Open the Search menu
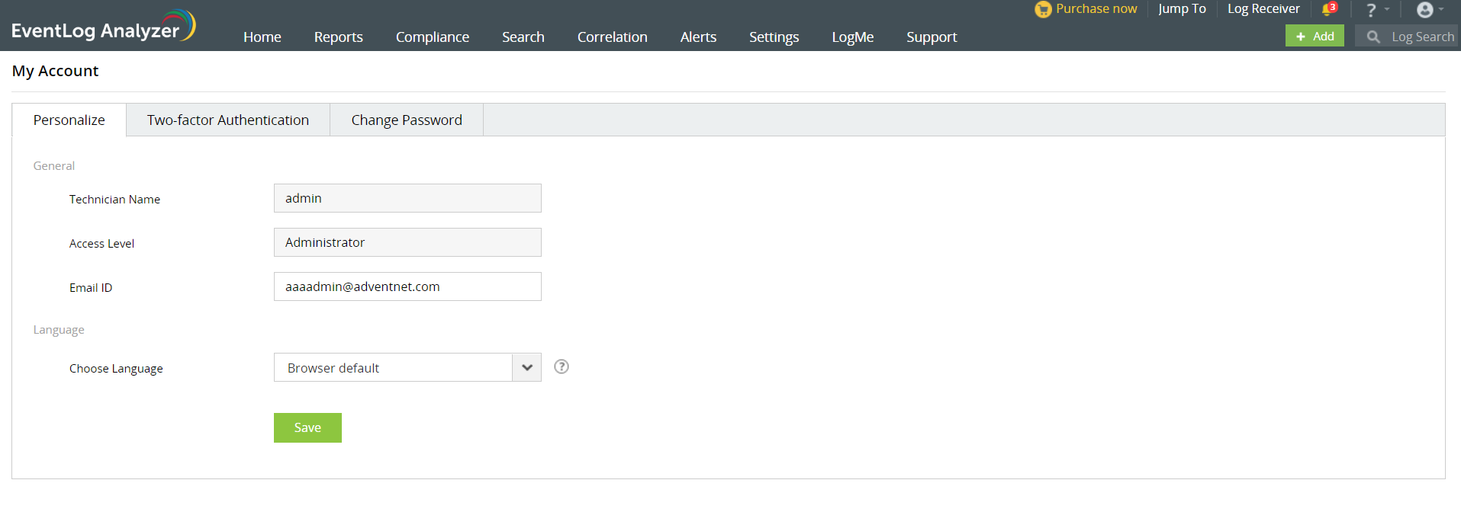The image size is (1461, 528). [x=523, y=37]
